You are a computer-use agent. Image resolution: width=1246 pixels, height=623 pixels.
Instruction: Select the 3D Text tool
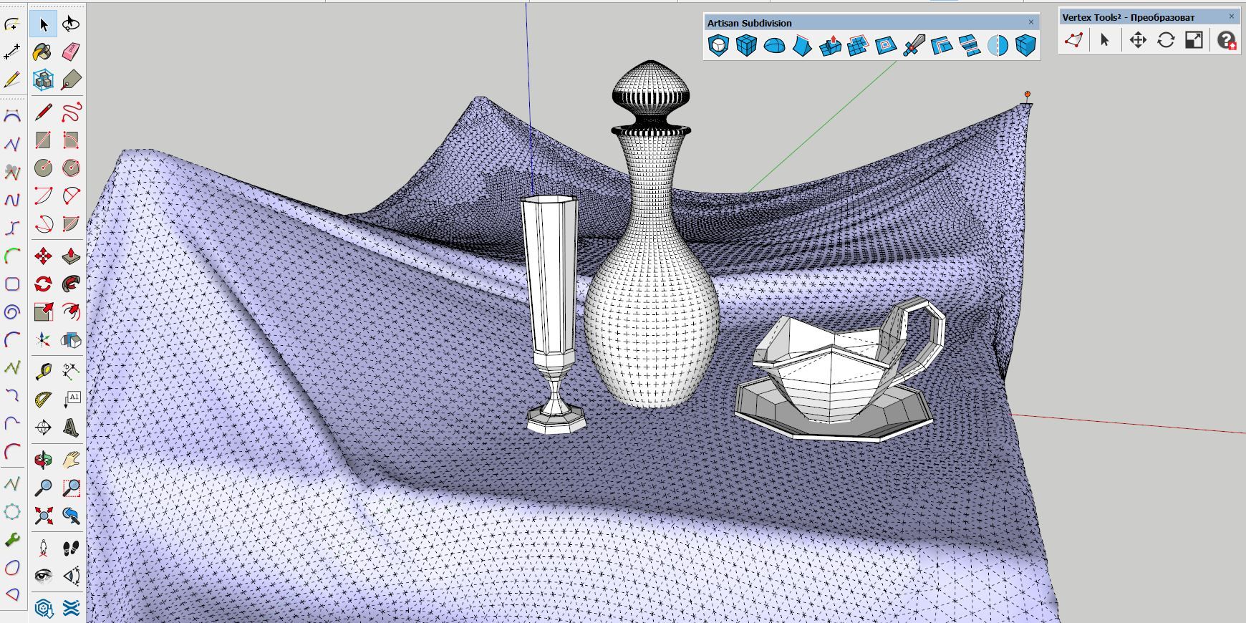pyautogui.click(x=71, y=428)
